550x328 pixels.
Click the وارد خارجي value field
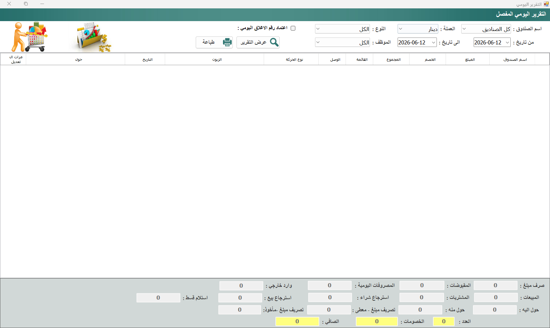point(241,286)
